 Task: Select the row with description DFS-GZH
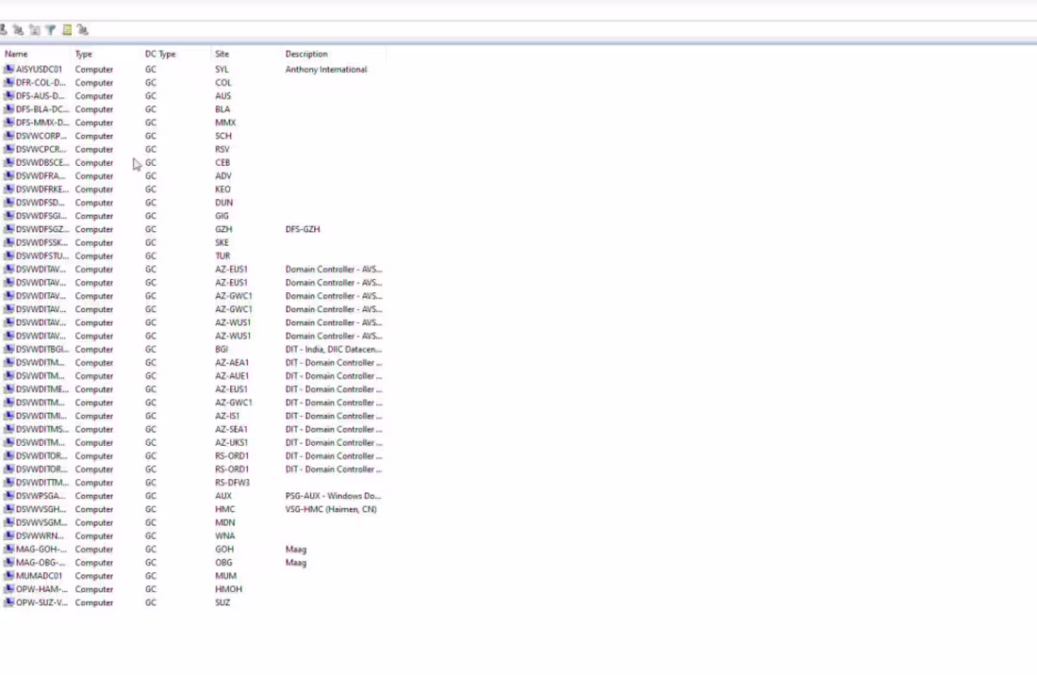pyautogui.click(x=38, y=228)
